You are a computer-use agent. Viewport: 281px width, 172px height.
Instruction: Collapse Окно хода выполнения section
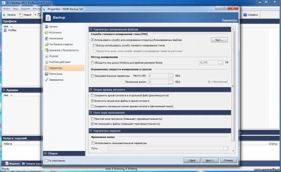coord(91,113)
